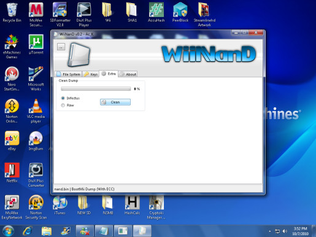The height and width of the screenshot is (237, 316).
Task: Launch HashCalc desktop icon
Action: (132, 205)
